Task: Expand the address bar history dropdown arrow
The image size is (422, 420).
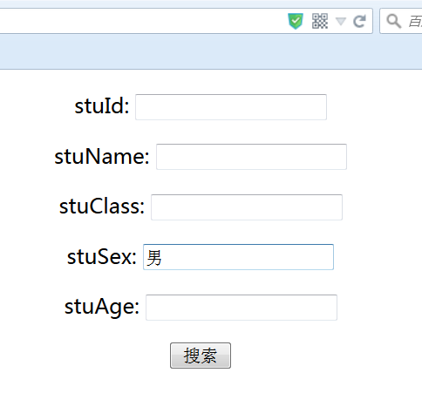Action: coord(341,21)
